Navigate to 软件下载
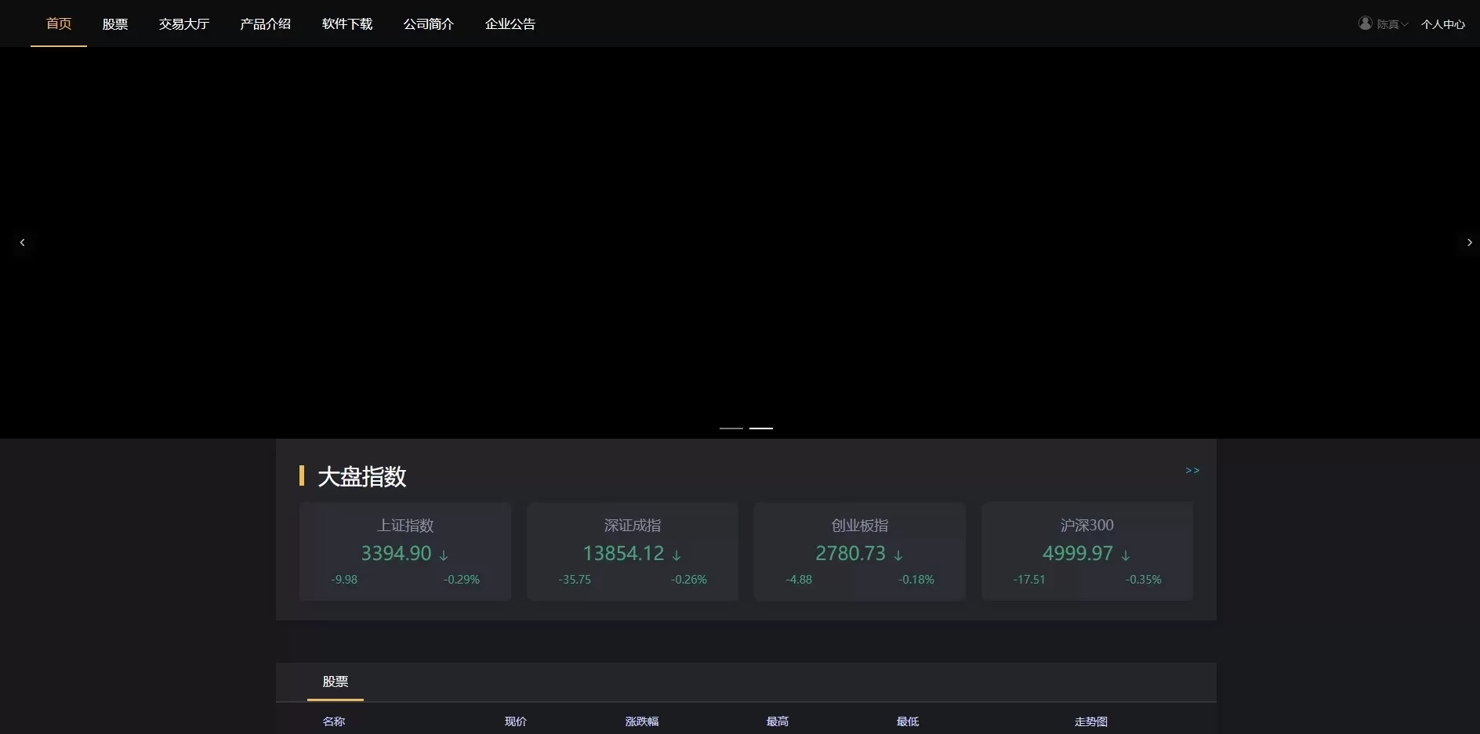Viewport: 1480px width, 734px height. tap(347, 24)
